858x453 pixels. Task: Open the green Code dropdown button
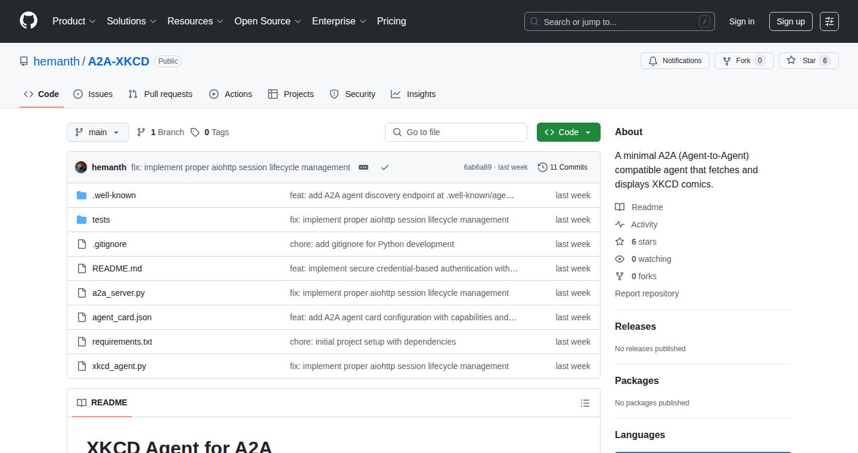click(x=568, y=132)
